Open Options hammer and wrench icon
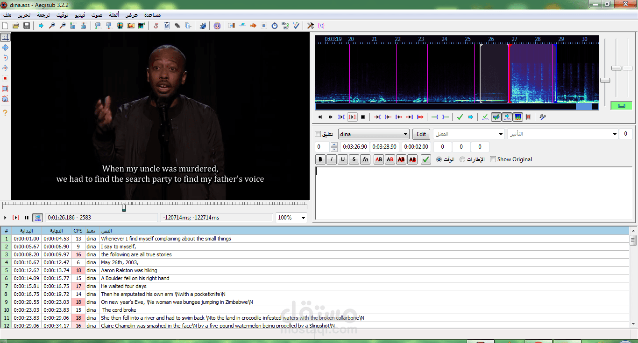The width and height of the screenshot is (638, 343). (311, 26)
